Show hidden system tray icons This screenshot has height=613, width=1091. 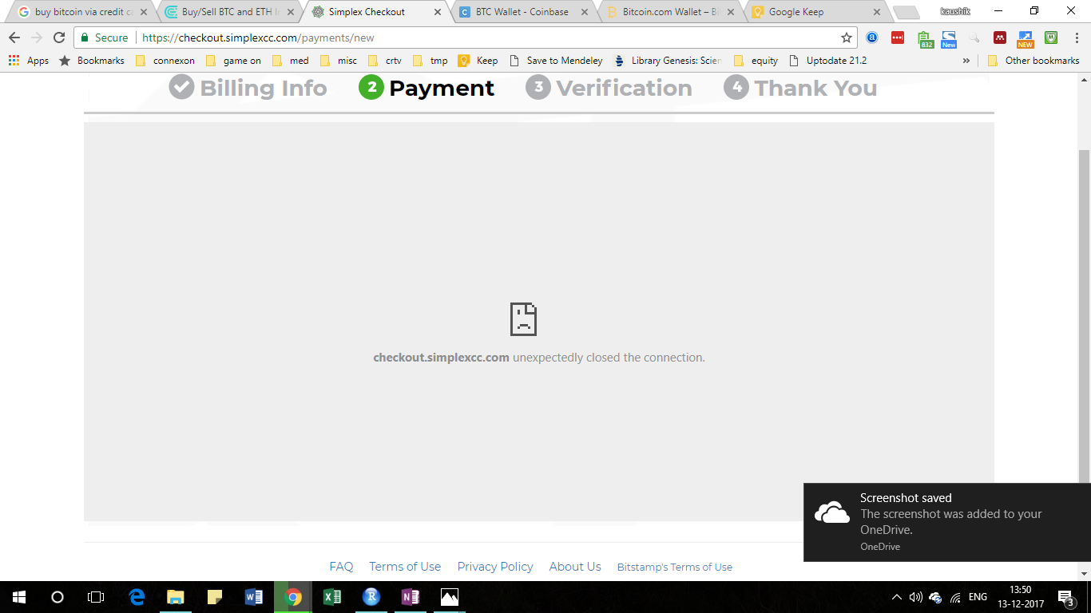[897, 597]
